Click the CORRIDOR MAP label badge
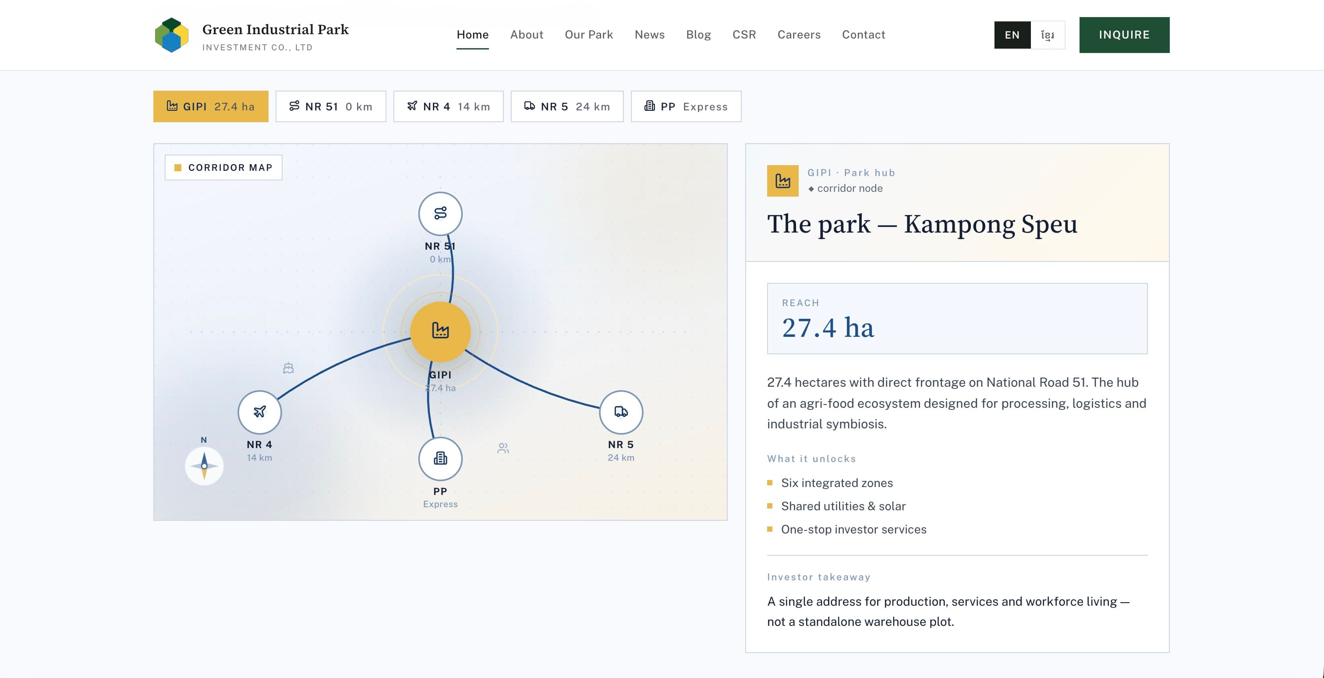1324x678 pixels. coord(223,167)
